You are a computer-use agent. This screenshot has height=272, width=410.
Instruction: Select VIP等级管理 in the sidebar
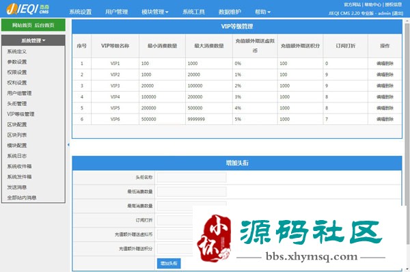[x=20, y=114]
